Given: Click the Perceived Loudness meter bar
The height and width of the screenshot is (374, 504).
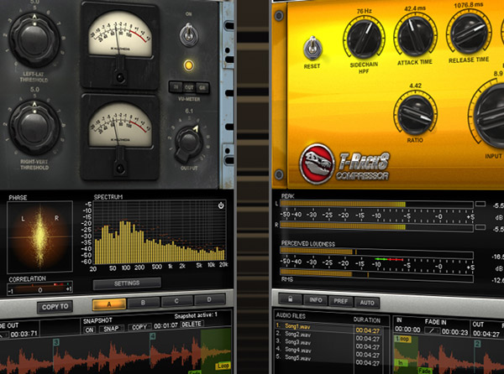Looking at the screenshot, I should [x=376, y=252].
